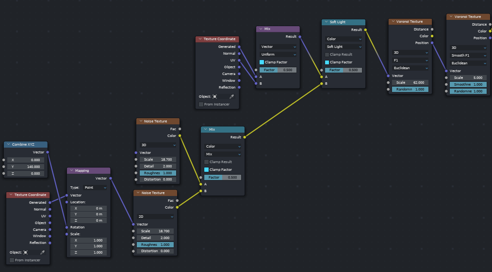Screen dimensions: 492x272
Task: Adjust Roughness slider in 2D Noise Texture
Action: tap(155, 245)
